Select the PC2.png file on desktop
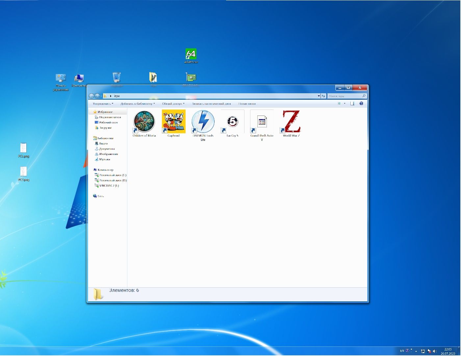The width and height of the screenshot is (461, 356). coord(23,174)
